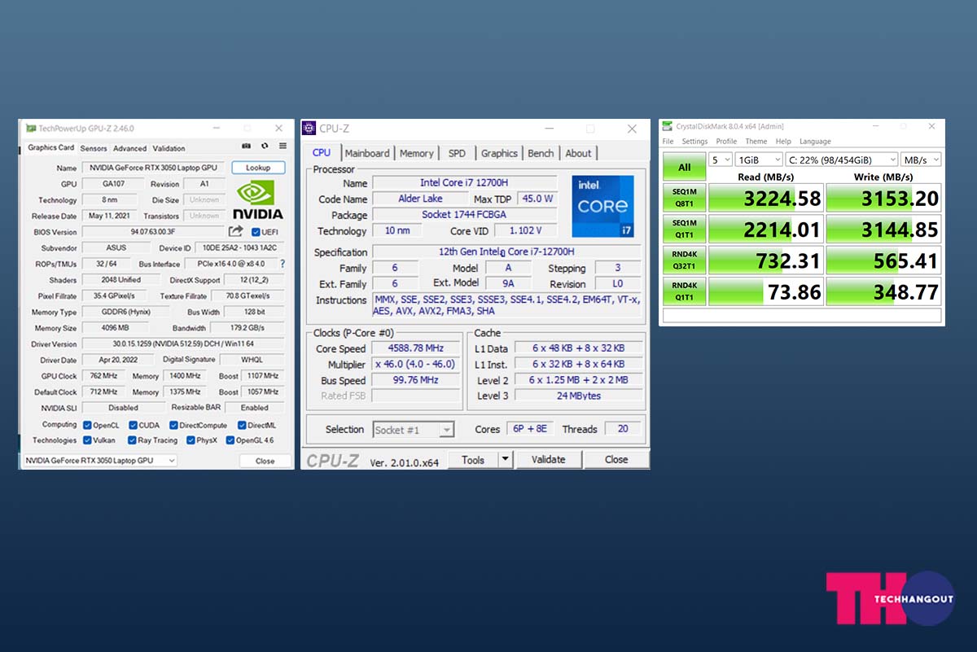Screen dimensions: 977x652
Task: Open the Mainboard tab in CPU-Z
Action: (x=367, y=153)
